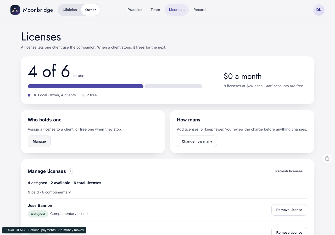Click the free licenses bar segment
Viewport: 335px width, 235px height.
coord(173,86)
